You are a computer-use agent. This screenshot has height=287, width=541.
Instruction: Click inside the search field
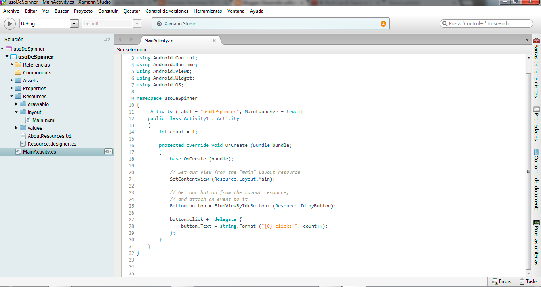pos(486,23)
